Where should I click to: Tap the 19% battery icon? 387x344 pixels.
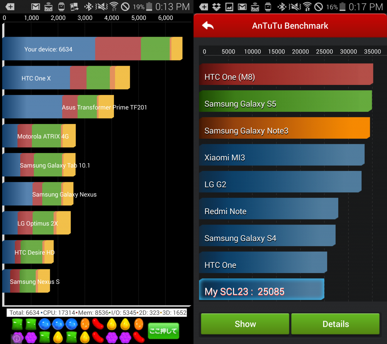149,7
